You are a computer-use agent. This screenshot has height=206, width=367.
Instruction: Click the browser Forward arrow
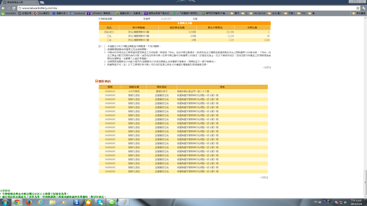coord(9,8)
